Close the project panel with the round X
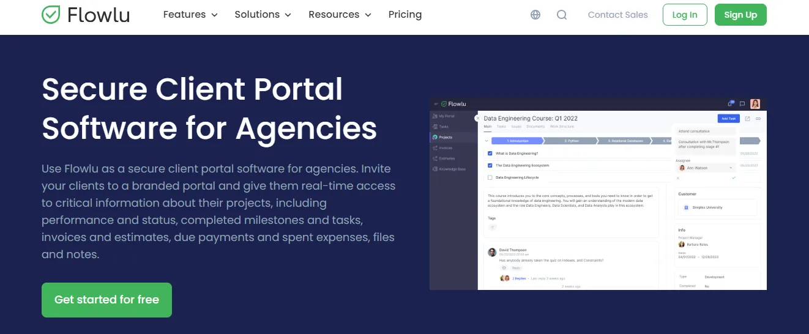The image size is (809, 334). [x=478, y=118]
